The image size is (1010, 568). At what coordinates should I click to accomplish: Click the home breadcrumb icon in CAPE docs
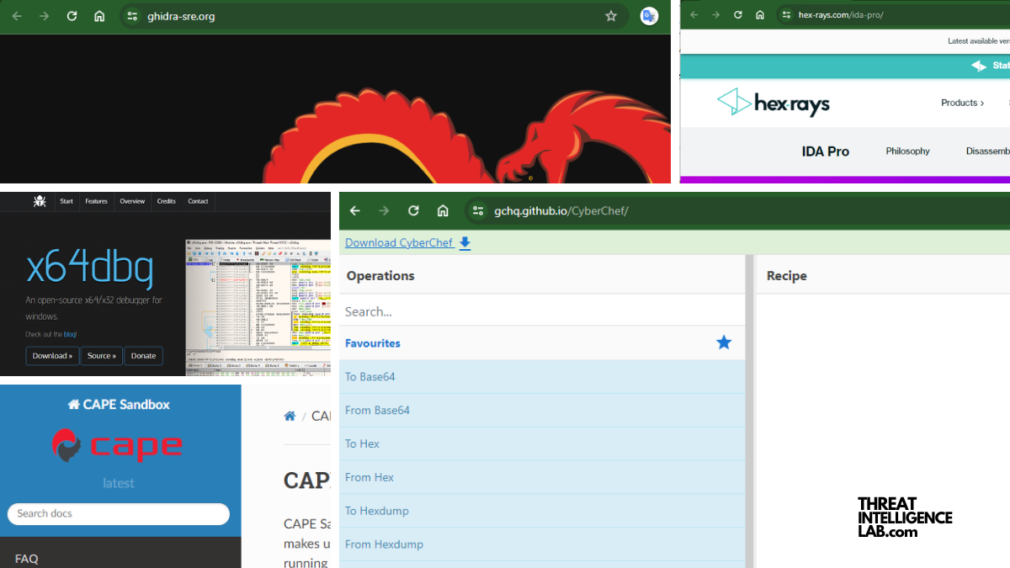click(290, 415)
